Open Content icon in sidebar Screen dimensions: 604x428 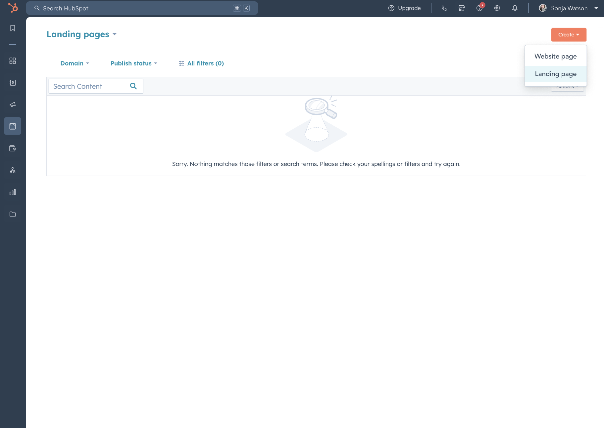tap(13, 126)
